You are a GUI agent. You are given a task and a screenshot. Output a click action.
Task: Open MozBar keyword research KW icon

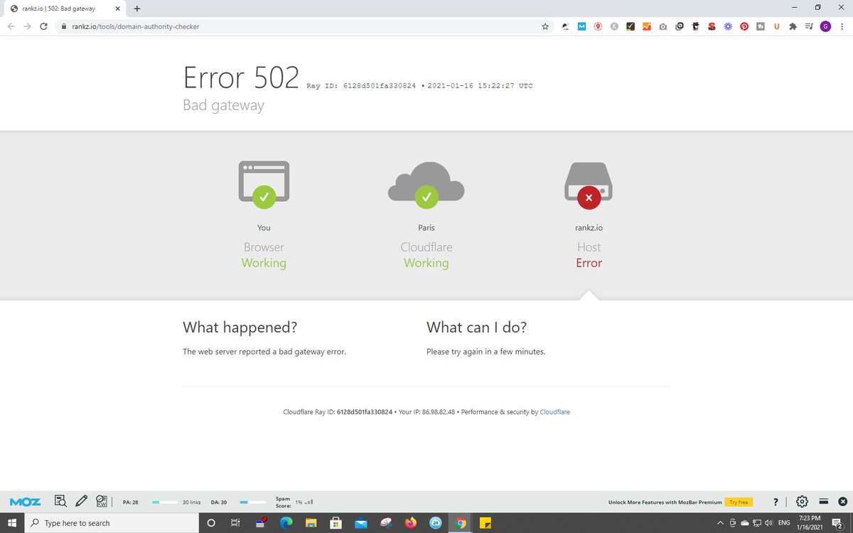tap(101, 502)
